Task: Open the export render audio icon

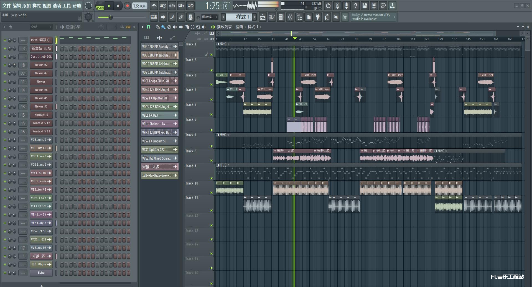Action: click(x=374, y=6)
